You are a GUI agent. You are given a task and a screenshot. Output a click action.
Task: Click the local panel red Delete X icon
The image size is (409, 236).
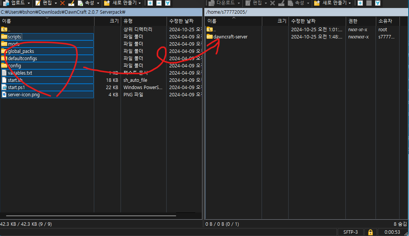[x=63, y=3]
